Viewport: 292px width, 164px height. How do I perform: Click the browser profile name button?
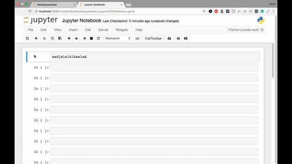tap(272, 4)
